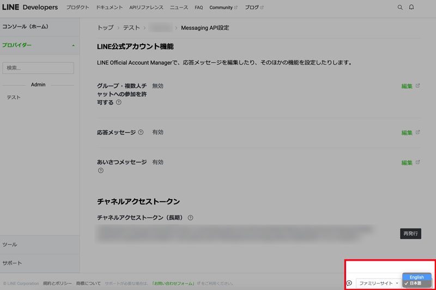The image size is (436, 290).
Task: Click 編集 for 応答メッセージ
Action: click(407, 133)
